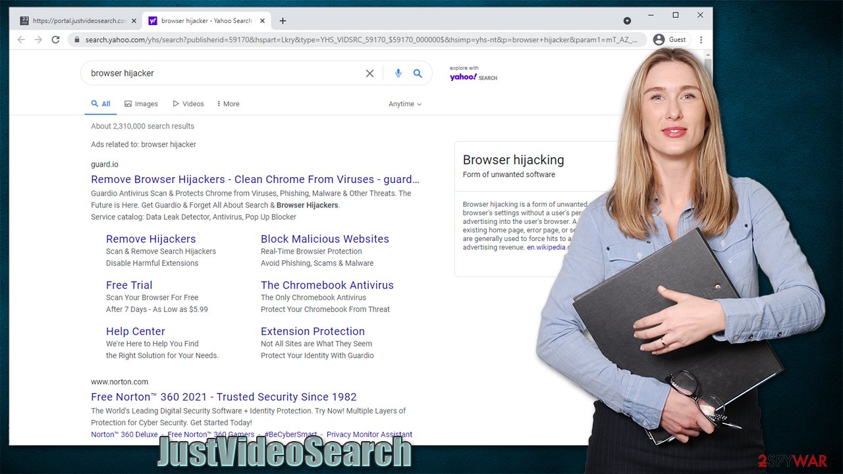Click the guard.io ad domain text
This screenshot has width=843, height=474.
pos(105,165)
